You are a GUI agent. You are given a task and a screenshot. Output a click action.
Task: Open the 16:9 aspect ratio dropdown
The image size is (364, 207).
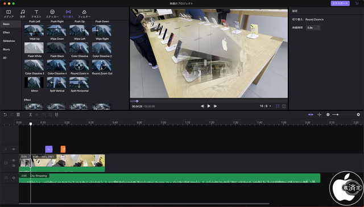[x=266, y=106]
